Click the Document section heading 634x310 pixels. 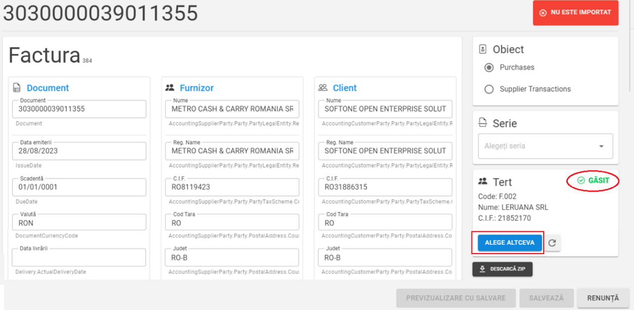pos(48,88)
